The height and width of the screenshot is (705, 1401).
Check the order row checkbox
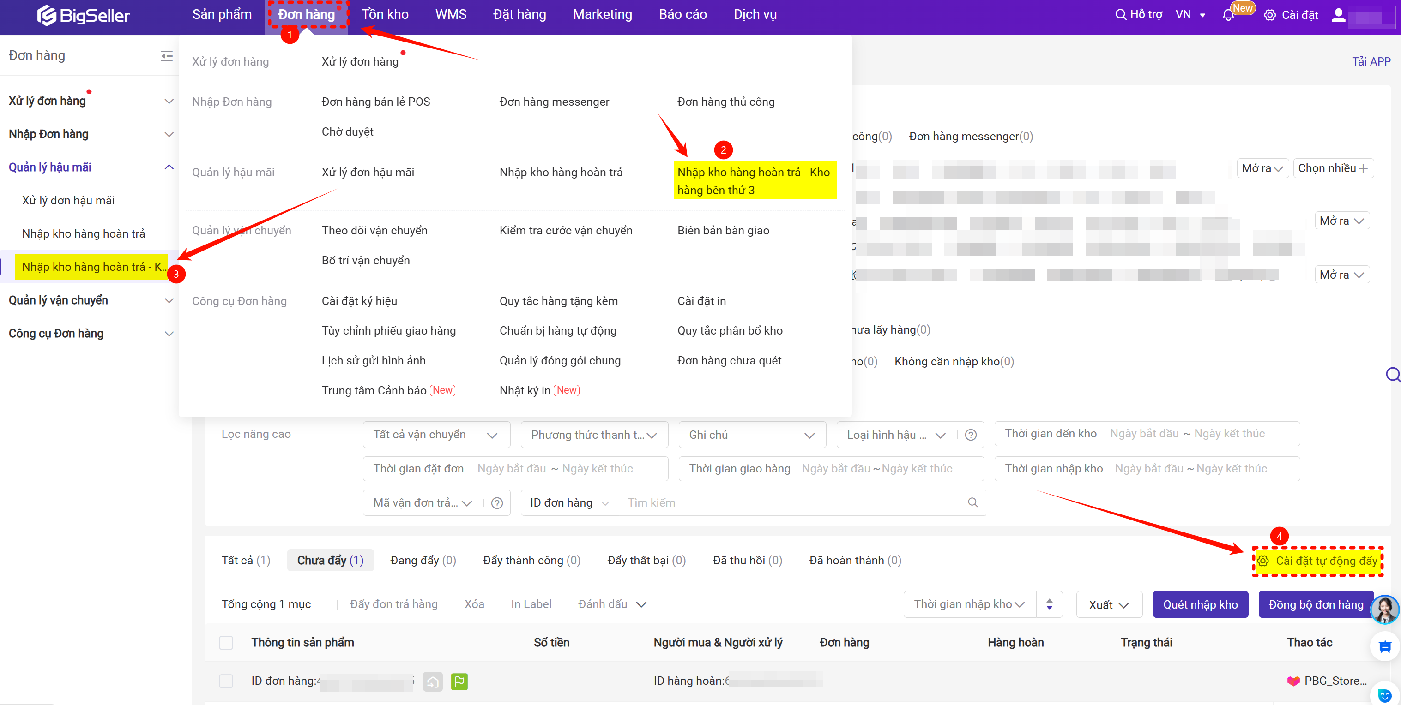[x=226, y=681]
